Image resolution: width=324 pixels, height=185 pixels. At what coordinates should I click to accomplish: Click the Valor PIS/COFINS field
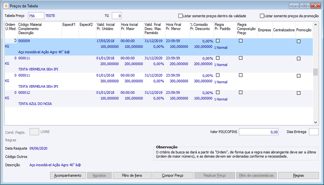[x=259, y=132]
